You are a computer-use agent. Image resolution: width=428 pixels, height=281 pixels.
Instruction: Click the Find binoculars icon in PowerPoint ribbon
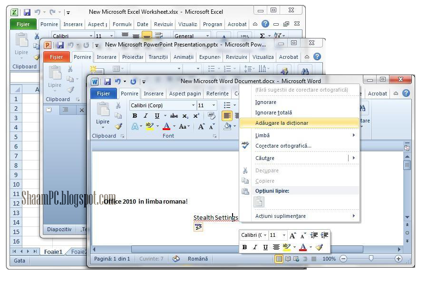[x=305, y=71]
